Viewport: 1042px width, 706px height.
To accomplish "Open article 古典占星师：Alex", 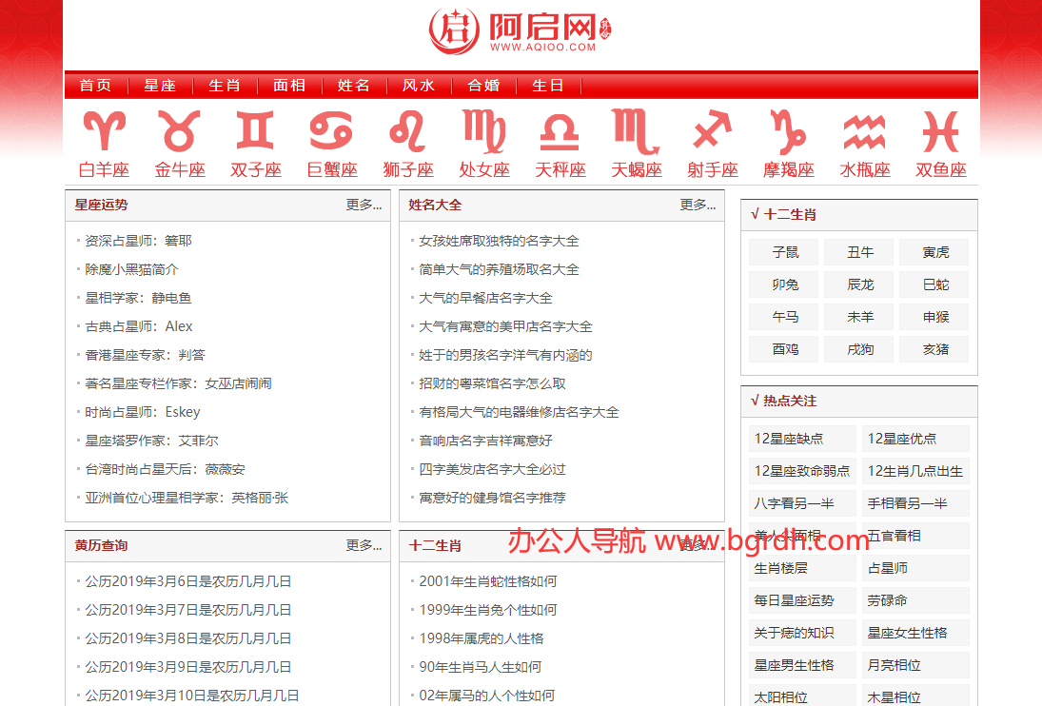I will click(139, 326).
